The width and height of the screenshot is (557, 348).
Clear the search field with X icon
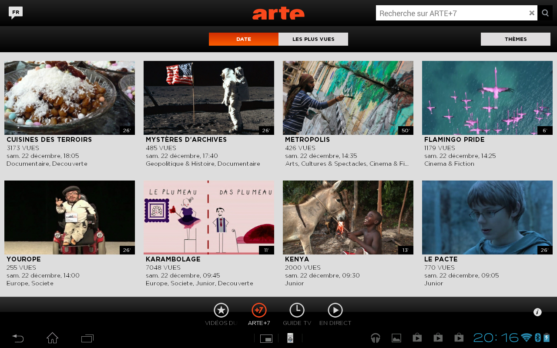[532, 13]
